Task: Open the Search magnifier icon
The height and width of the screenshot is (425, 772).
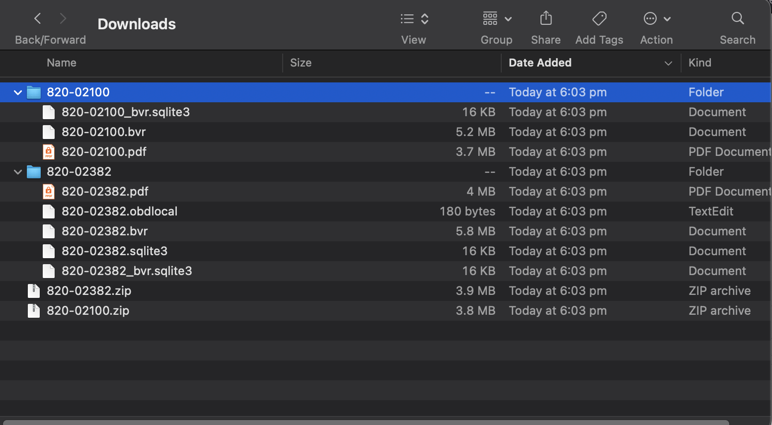Action: [738, 19]
